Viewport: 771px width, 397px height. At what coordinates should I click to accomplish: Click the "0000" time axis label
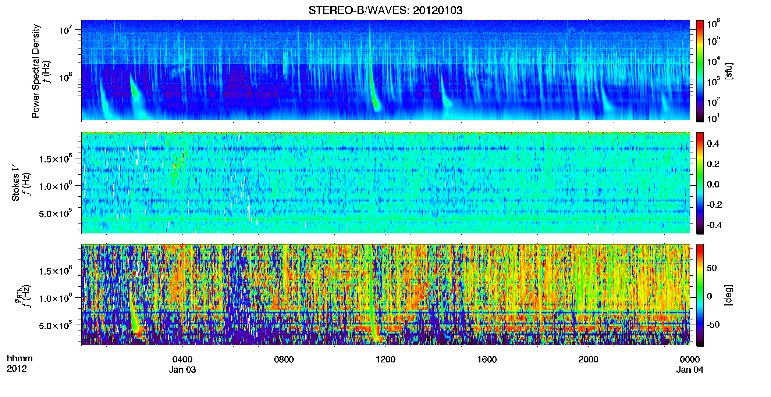pyautogui.click(x=690, y=360)
